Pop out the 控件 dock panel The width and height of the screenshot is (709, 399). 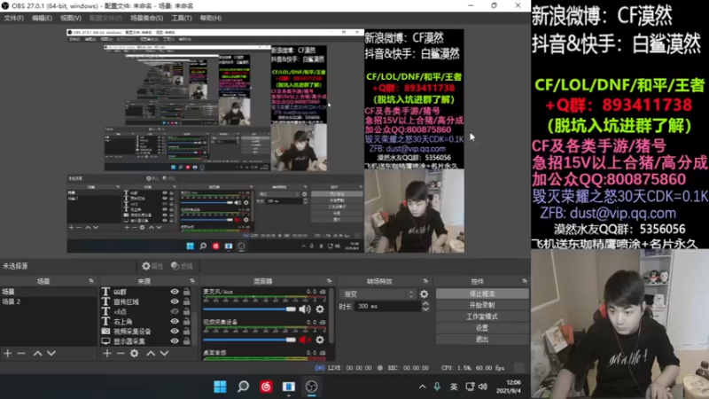[x=525, y=281]
